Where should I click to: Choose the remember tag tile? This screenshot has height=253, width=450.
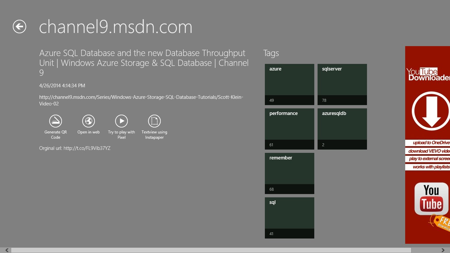point(290,173)
